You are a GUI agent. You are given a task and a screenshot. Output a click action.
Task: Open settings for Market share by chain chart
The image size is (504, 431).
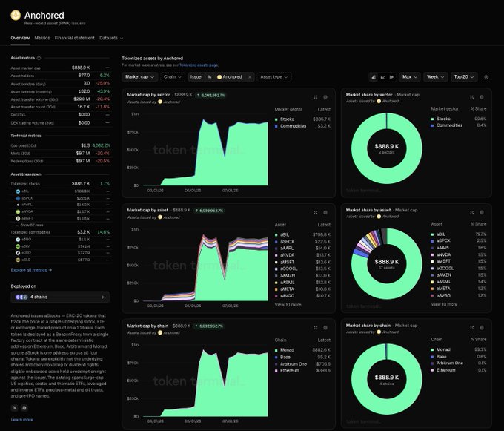pyautogui.click(x=482, y=328)
